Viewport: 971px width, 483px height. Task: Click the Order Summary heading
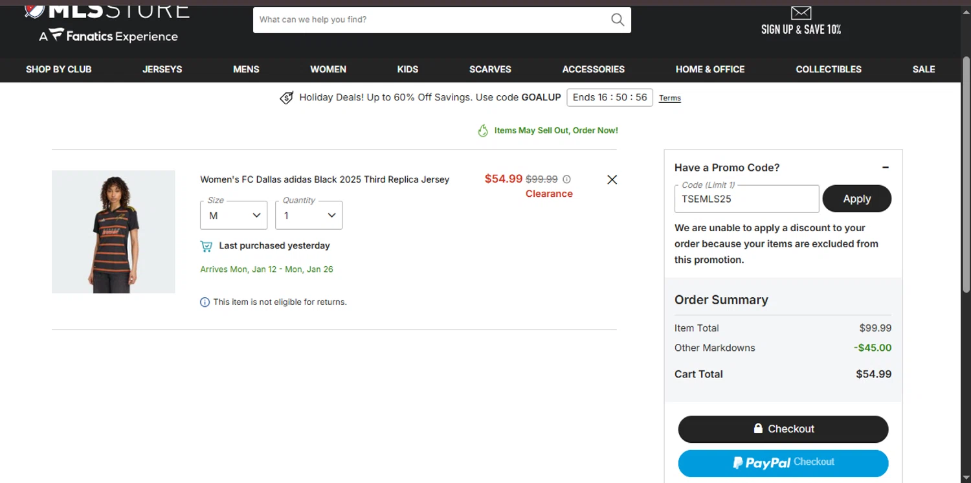(x=721, y=300)
